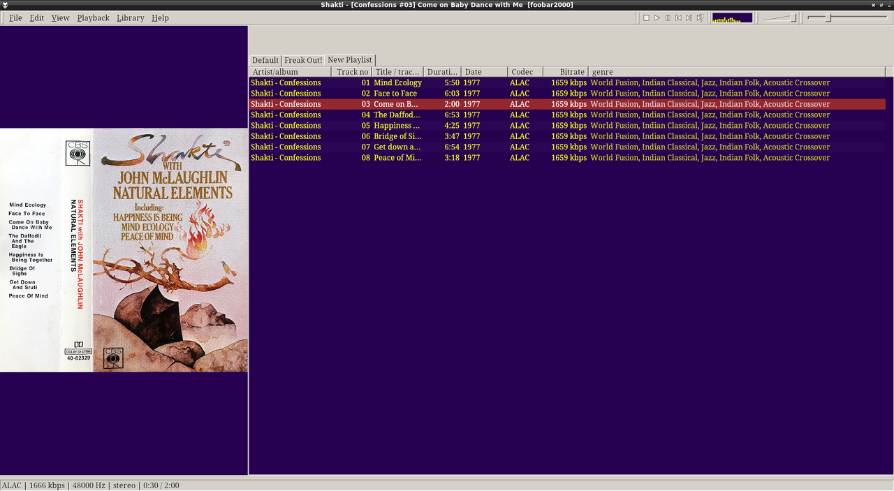Open the Playback menu

tap(93, 18)
